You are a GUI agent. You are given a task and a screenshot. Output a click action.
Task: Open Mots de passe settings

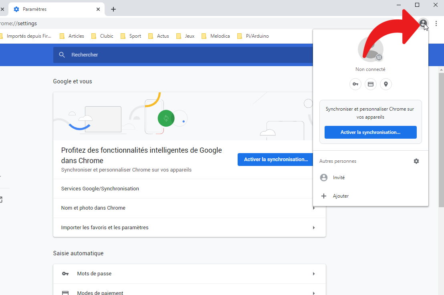pyautogui.click(x=190, y=274)
